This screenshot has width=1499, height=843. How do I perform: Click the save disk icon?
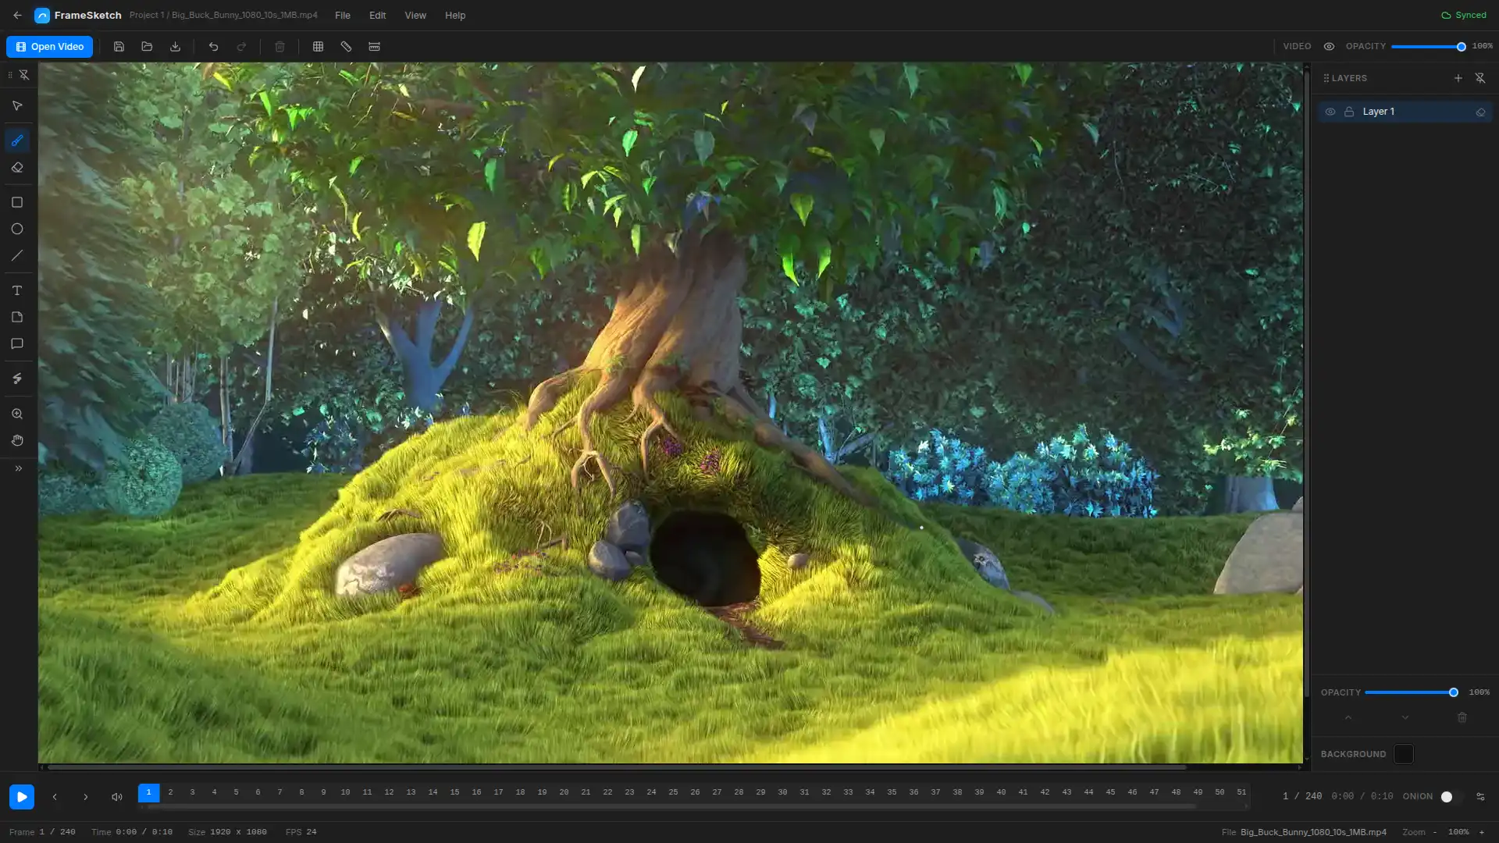click(x=119, y=47)
